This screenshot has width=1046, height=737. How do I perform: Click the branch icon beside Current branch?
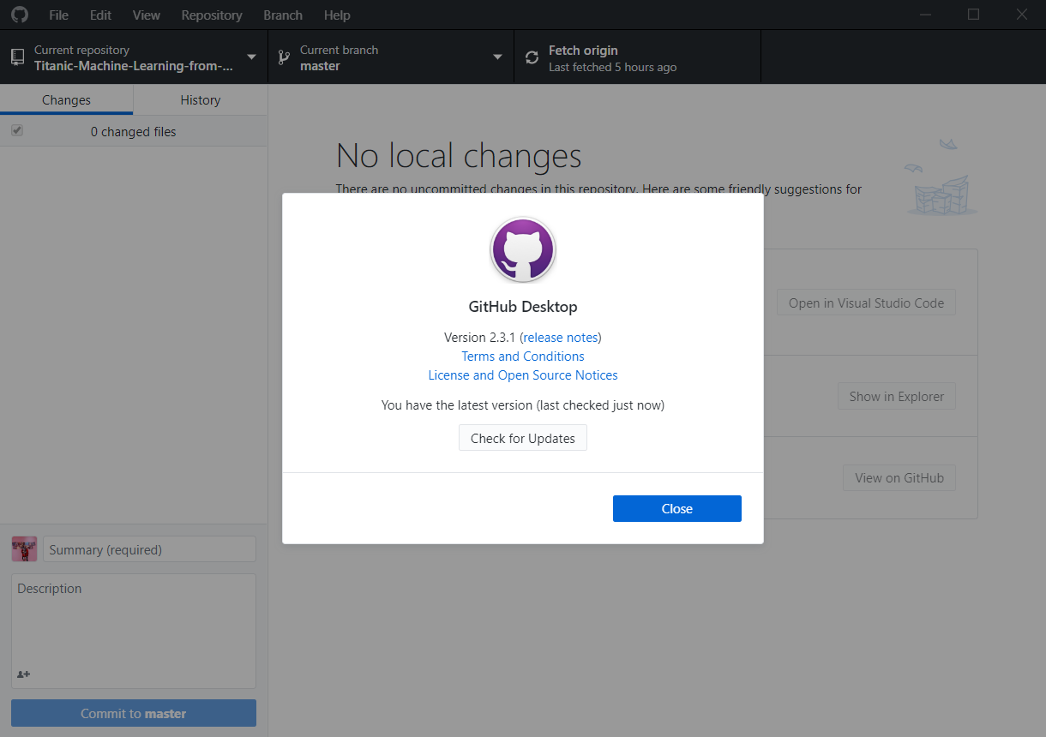tap(283, 57)
